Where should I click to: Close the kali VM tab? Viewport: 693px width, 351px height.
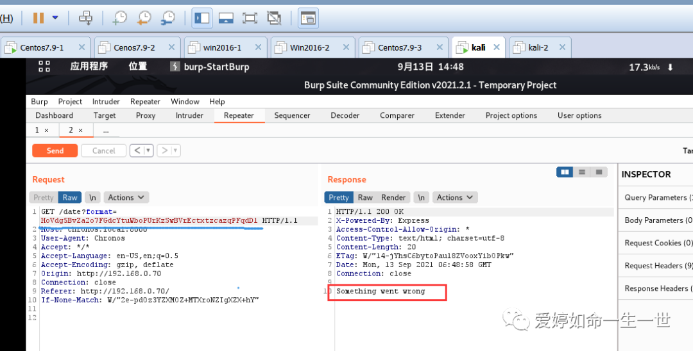(x=496, y=47)
